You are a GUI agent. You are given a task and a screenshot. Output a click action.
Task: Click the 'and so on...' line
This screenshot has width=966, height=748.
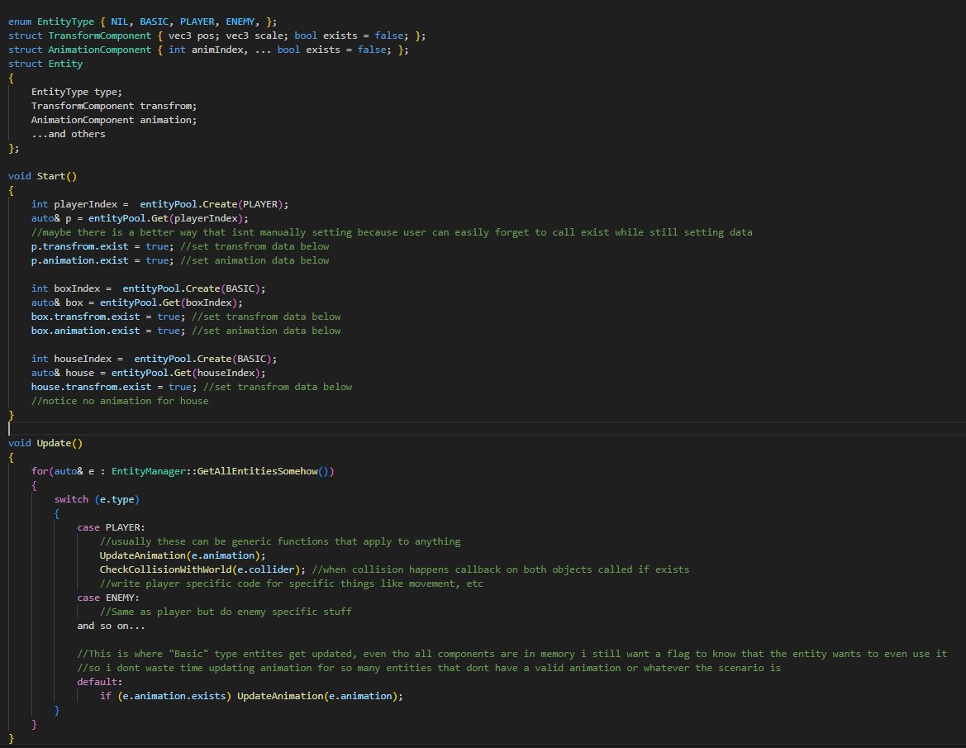(x=112, y=626)
